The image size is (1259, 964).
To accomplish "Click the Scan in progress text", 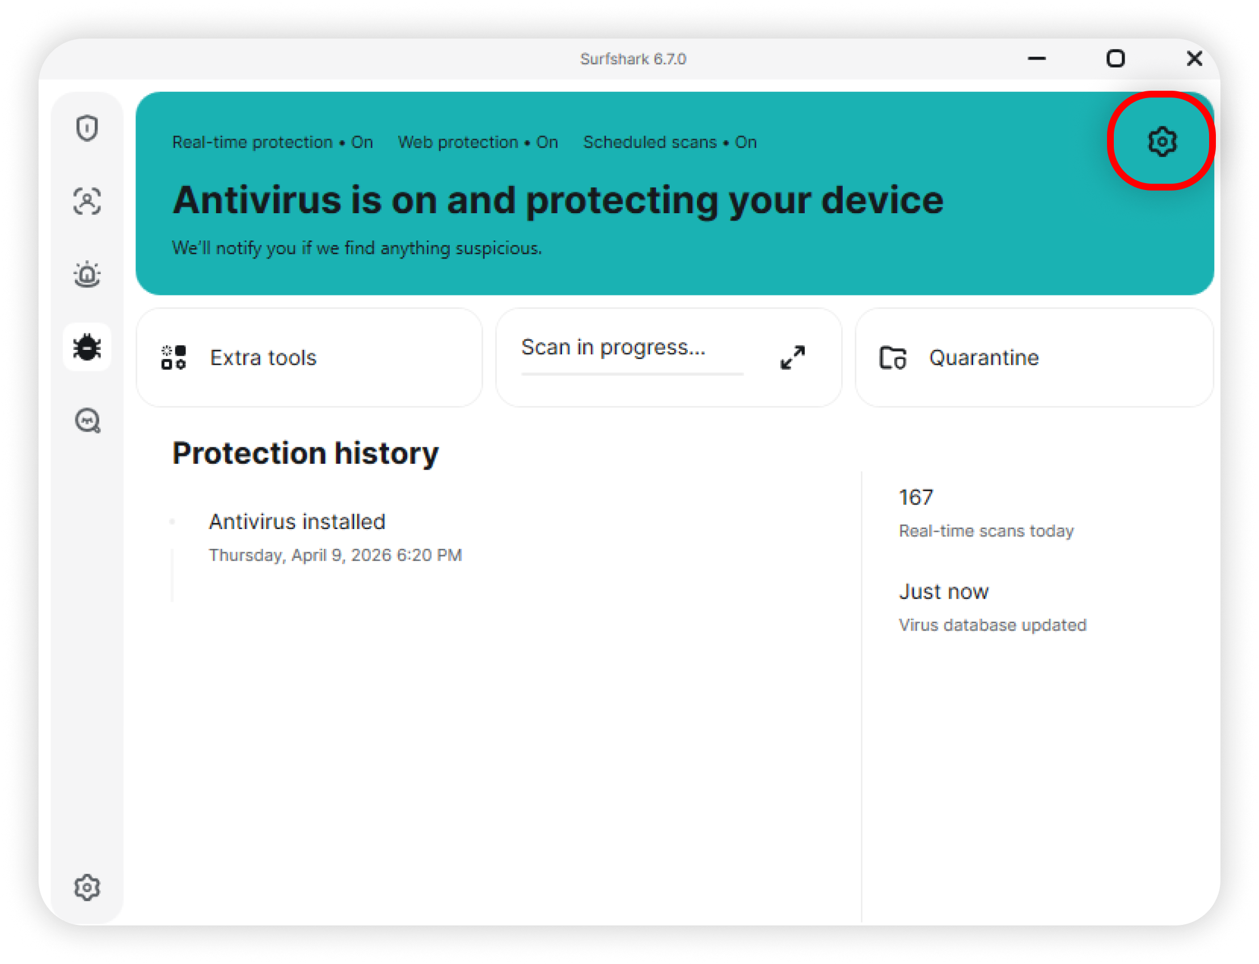I will pos(613,347).
